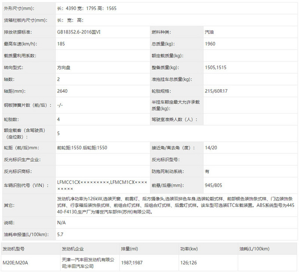299x272 pixels.
Task: Select leaf spring value -/-
Action: pos(60,105)
